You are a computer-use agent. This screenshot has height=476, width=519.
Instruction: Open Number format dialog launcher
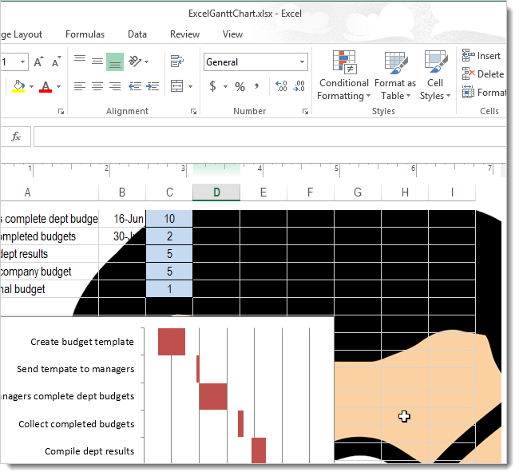305,112
